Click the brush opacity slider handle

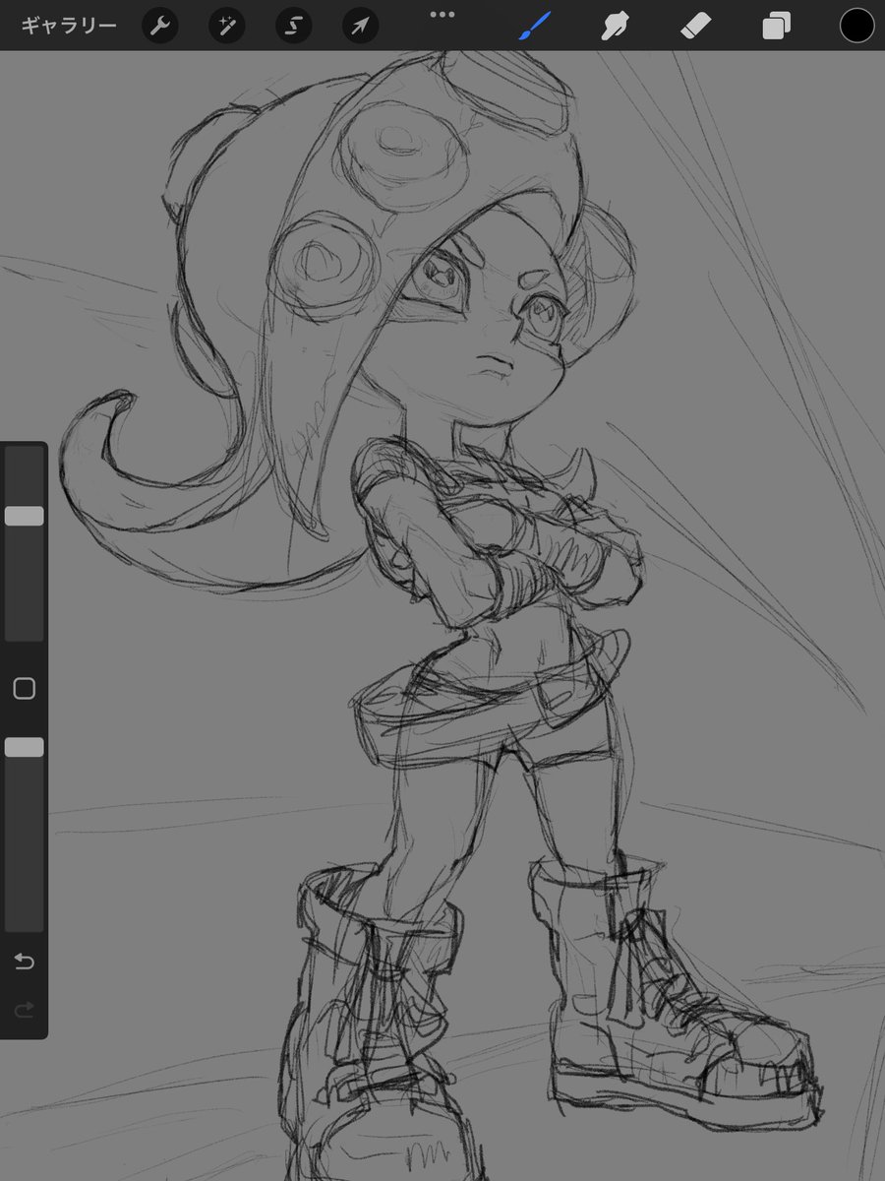tap(25, 748)
